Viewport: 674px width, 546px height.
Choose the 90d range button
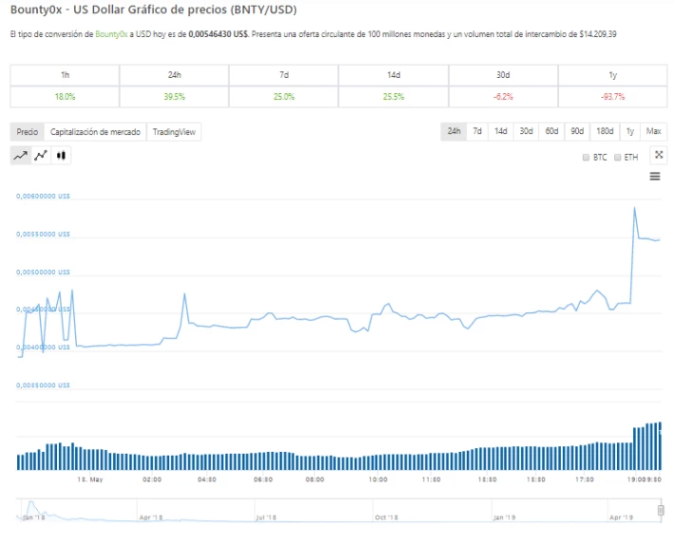(x=577, y=131)
